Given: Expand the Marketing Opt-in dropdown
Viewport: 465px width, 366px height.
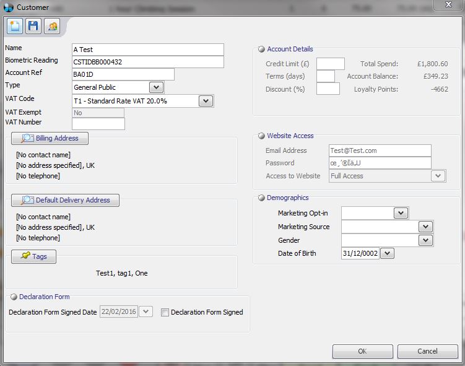Looking at the screenshot, I should click(x=401, y=213).
